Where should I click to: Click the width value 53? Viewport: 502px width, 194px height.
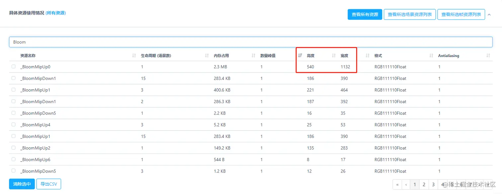point(343,125)
